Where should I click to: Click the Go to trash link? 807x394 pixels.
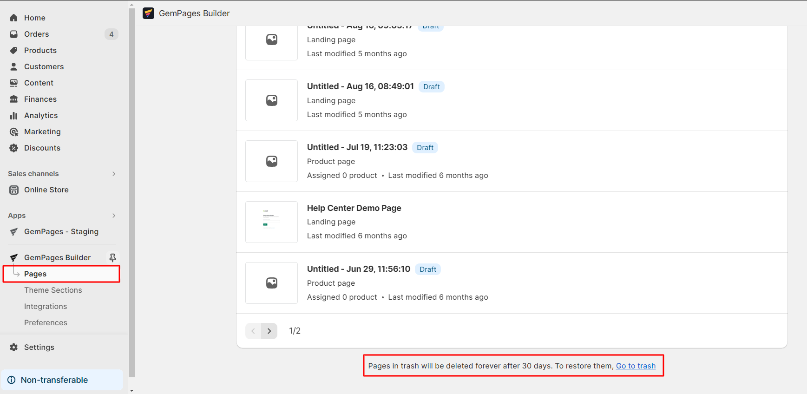636,366
